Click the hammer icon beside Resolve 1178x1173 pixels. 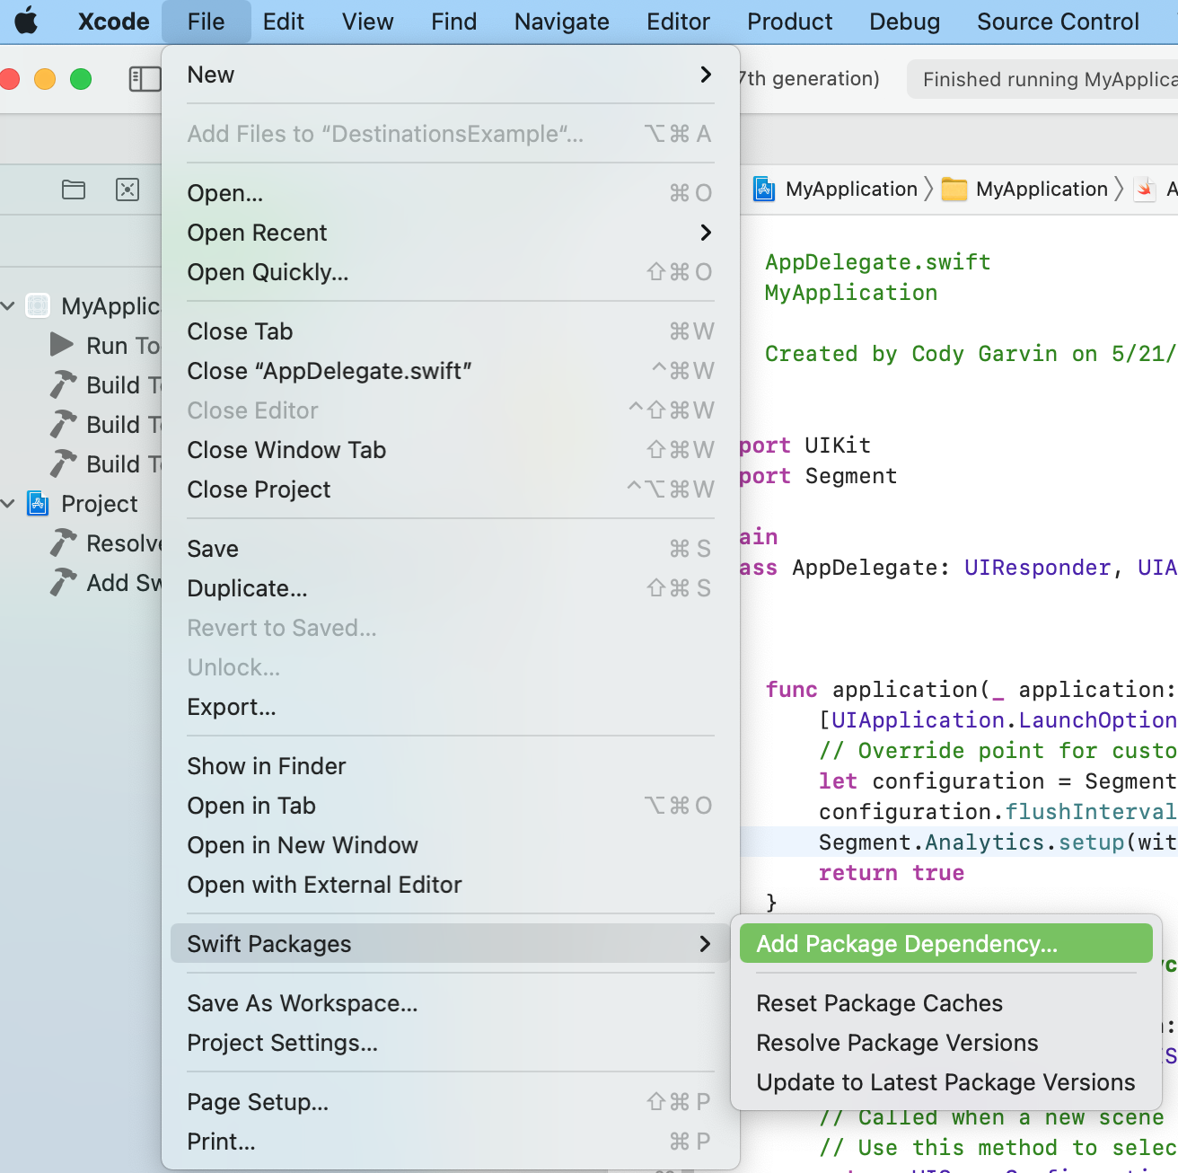pos(63,543)
